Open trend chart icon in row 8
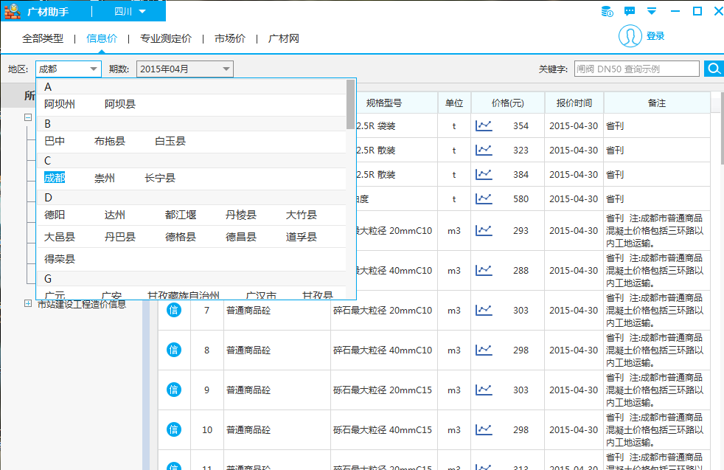The height and width of the screenshot is (470, 724). tap(484, 350)
